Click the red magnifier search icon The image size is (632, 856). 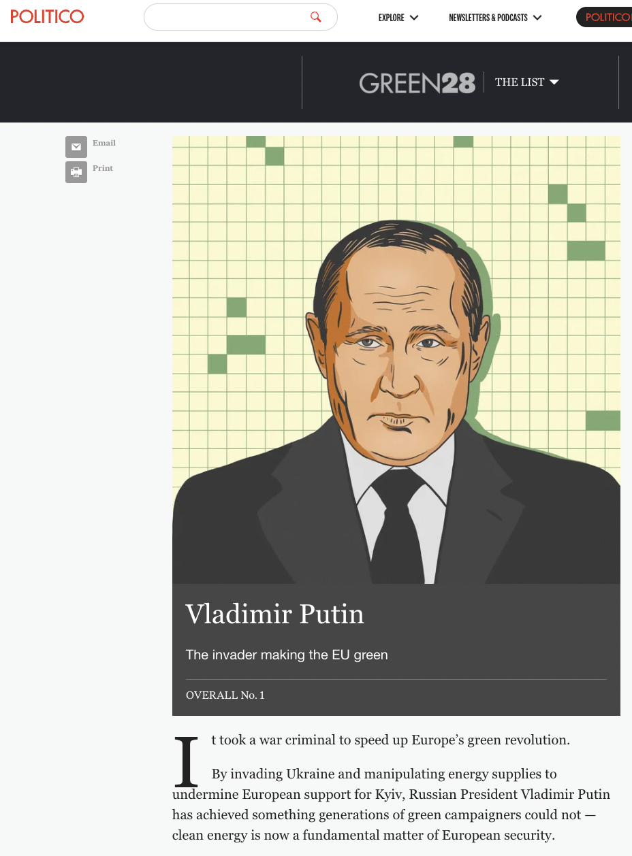(x=315, y=17)
